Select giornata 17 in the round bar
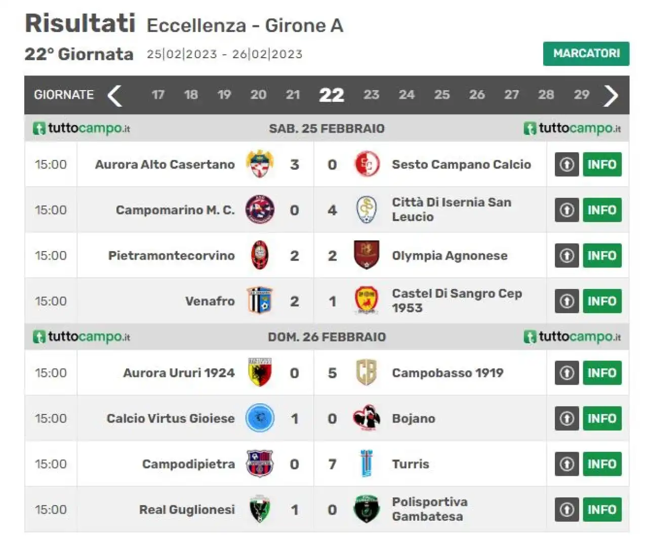Screen dimensions: 648x542 coord(158,95)
